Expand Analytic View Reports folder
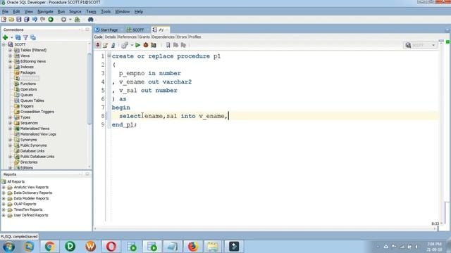The image size is (451, 253). pos(4,187)
